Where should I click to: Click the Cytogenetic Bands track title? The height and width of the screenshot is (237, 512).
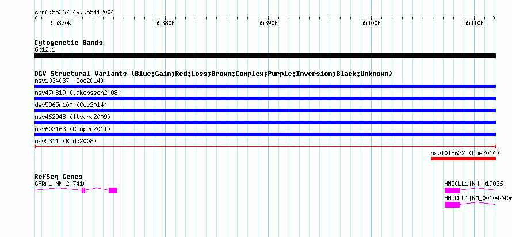point(68,43)
